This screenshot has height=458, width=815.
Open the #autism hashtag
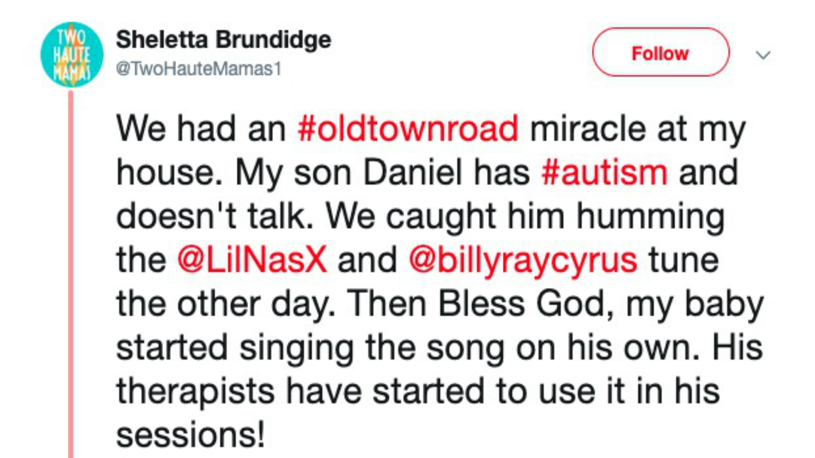point(604,172)
